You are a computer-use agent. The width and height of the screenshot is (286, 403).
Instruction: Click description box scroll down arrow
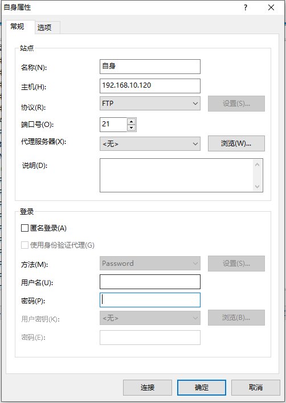(x=257, y=186)
